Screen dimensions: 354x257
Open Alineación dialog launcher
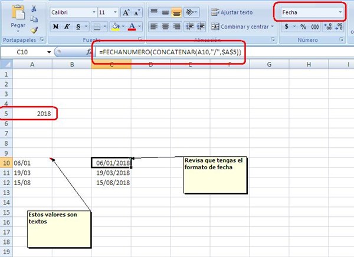[x=273, y=39]
